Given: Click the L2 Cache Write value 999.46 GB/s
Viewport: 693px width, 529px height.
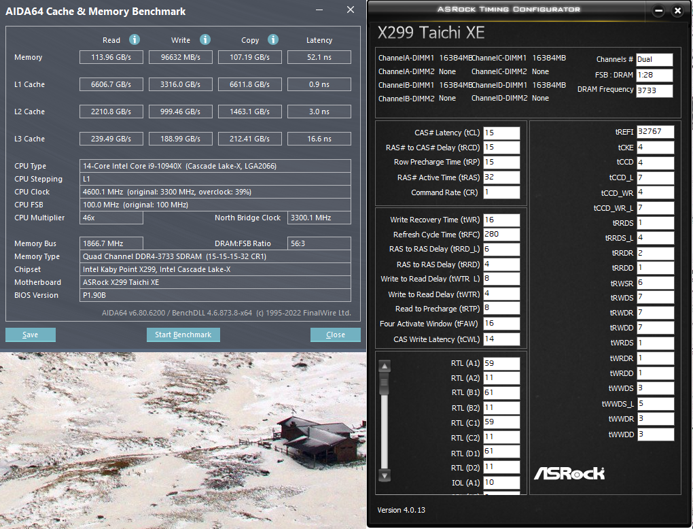Looking at the screenshot, I should click(x=181, y=112).
